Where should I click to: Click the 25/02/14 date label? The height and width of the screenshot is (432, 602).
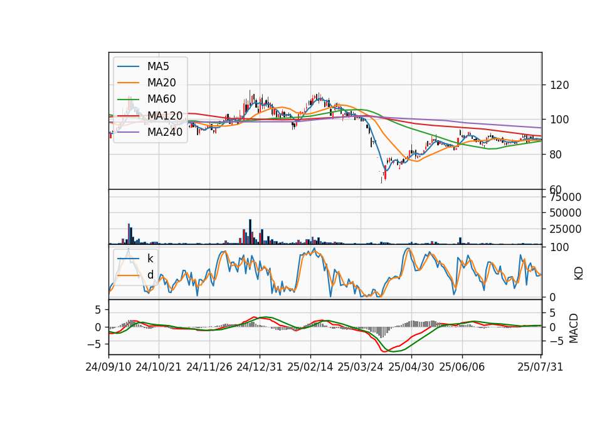click(310, 368)
